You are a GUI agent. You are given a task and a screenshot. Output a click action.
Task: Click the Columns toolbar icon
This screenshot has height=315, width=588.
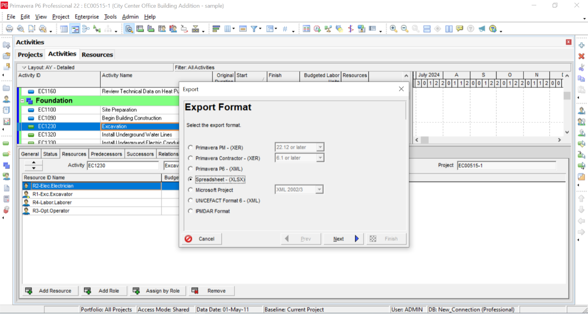pyautogui.click(x=227, y=29)
